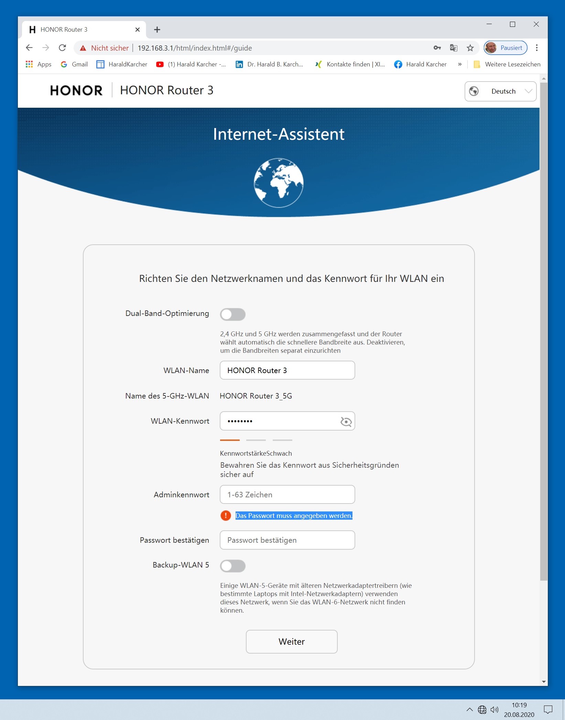Click the Adminkennwort input field
The width and height of the screenshot is (565, 720).
[x=287, y=495]
